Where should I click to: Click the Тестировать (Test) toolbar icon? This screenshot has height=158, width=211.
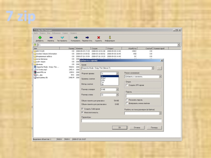pos(62,37)
